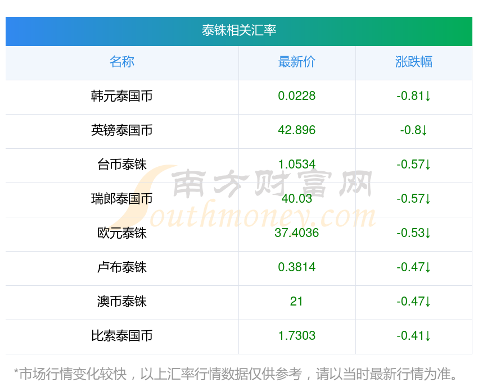
Task: Click the 名称 column header
Action: (122, 62)
